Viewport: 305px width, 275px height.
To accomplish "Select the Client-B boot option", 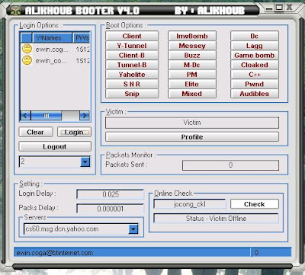I will pos(132,55).
